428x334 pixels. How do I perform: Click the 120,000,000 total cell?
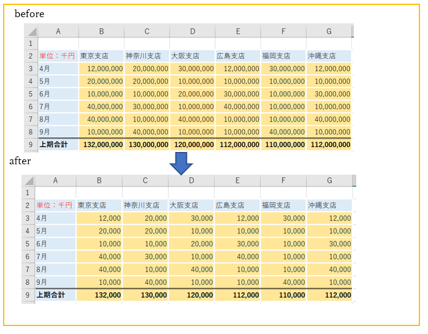point(193,145)
